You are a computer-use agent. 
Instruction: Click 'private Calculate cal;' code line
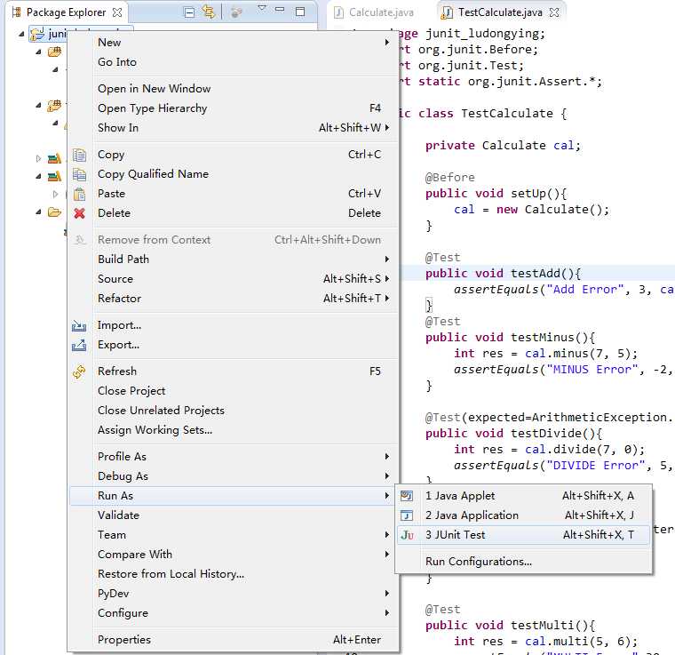coord(503,146)
